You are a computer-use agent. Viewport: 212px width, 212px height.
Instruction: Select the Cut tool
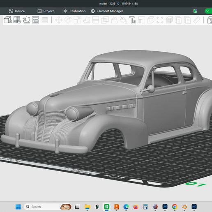pos(96,20)
